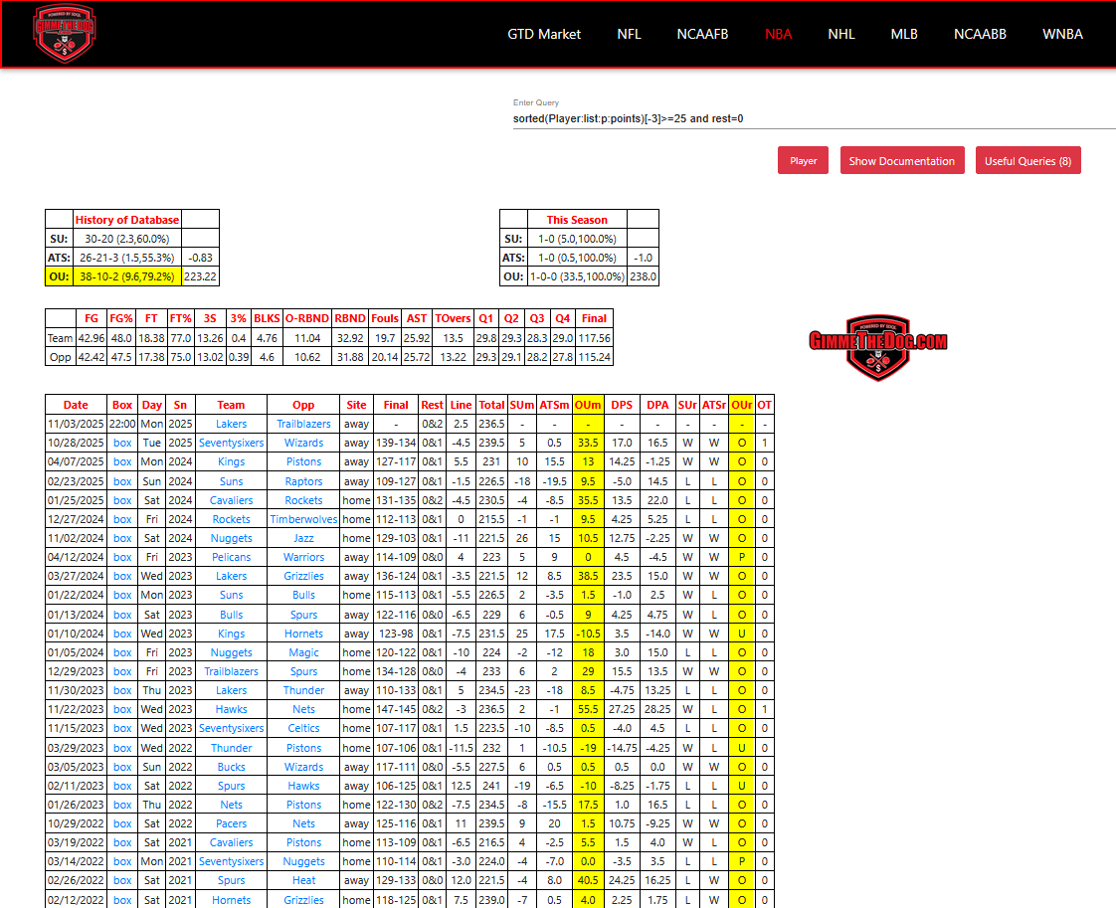Open the WNBA section
Image resolution: width=1116 pixels, height=908 pixels.
(1062, 34)
